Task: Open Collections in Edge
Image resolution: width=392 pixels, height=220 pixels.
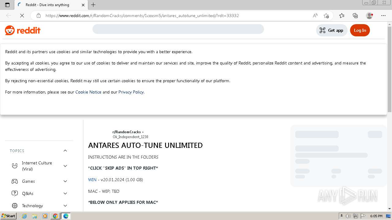Action: click(x=355, y=16)
